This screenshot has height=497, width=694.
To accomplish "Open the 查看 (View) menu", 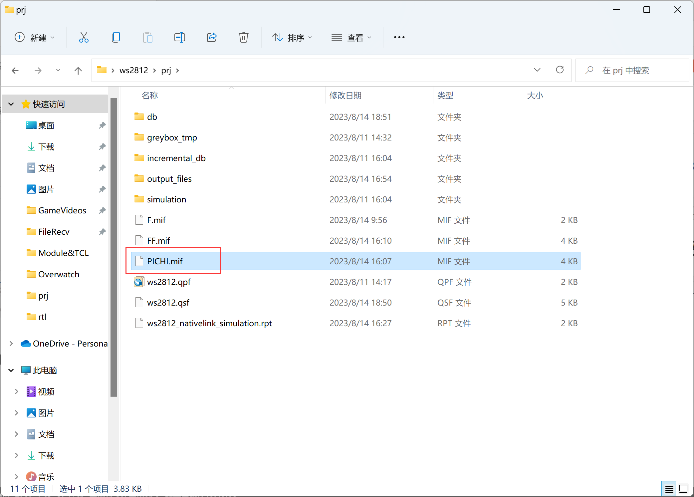I will [351, 37].
